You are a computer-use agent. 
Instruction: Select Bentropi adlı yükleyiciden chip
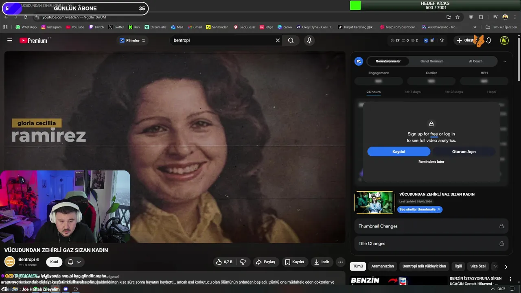[424, 266]
